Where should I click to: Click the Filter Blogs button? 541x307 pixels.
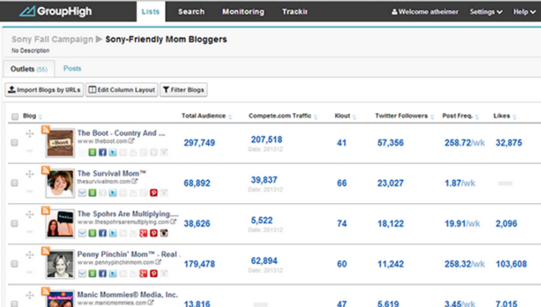(x=184, y=90)
